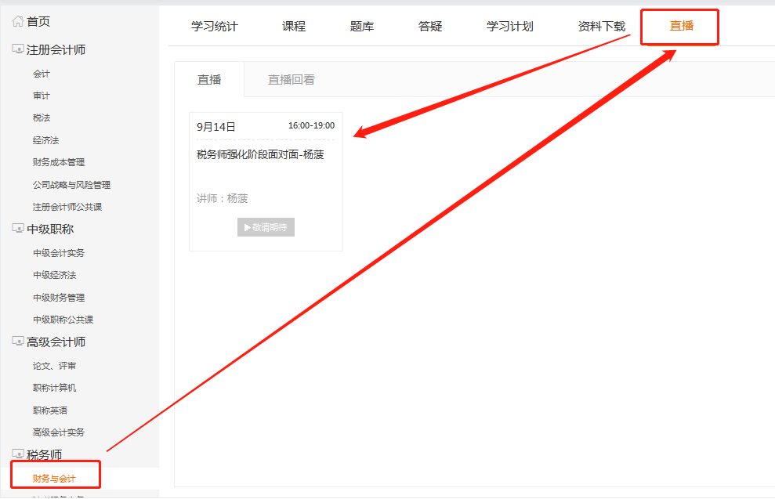775x499 pixels.
Task: Click the monitor icon beside 中级职称
Action: [x=16, y=228]
